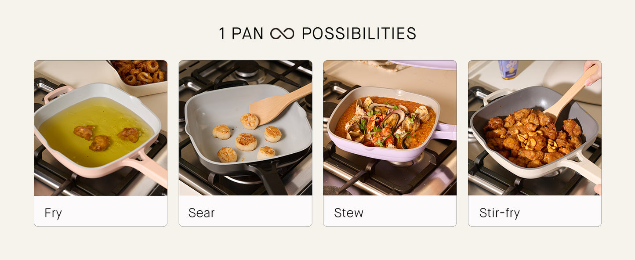Select the Stir-fry label
This screenshot has height=260, width=635.
(x=500, y=213)
